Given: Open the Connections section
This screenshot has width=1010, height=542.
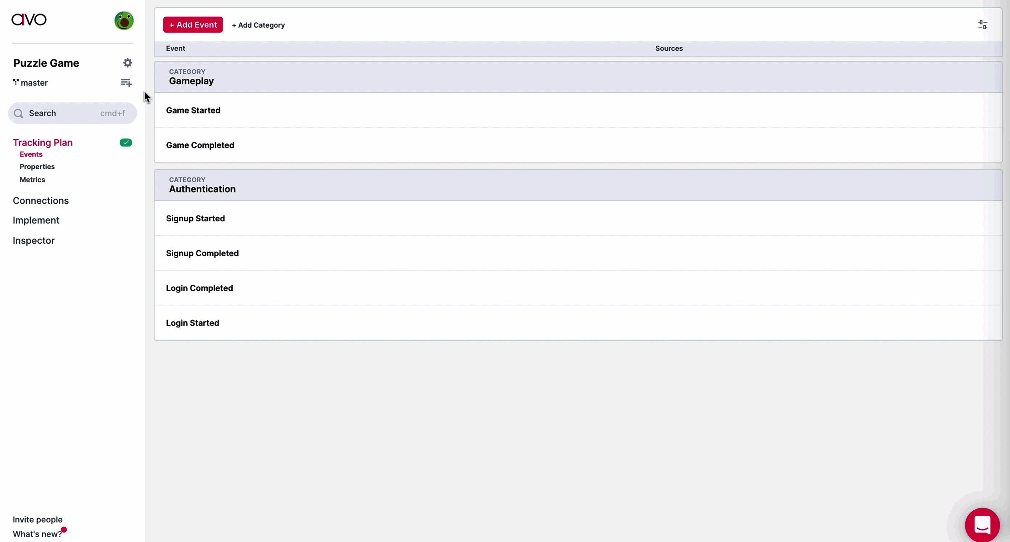Looking at the screenshot, I should click(x=41, y=201).
